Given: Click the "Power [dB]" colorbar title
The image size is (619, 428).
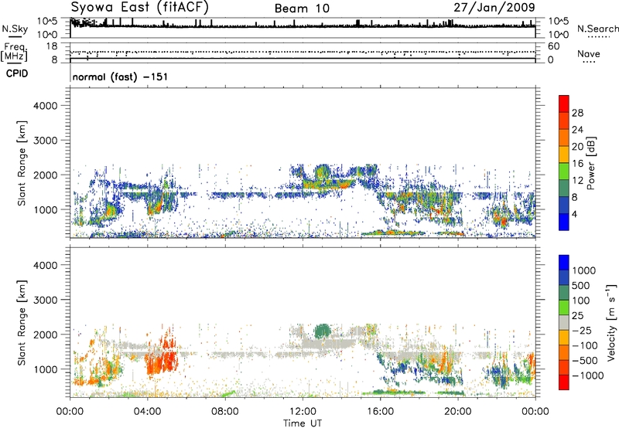Looking at the screenshot, I should pyautogui.click(x=591, y=163).
